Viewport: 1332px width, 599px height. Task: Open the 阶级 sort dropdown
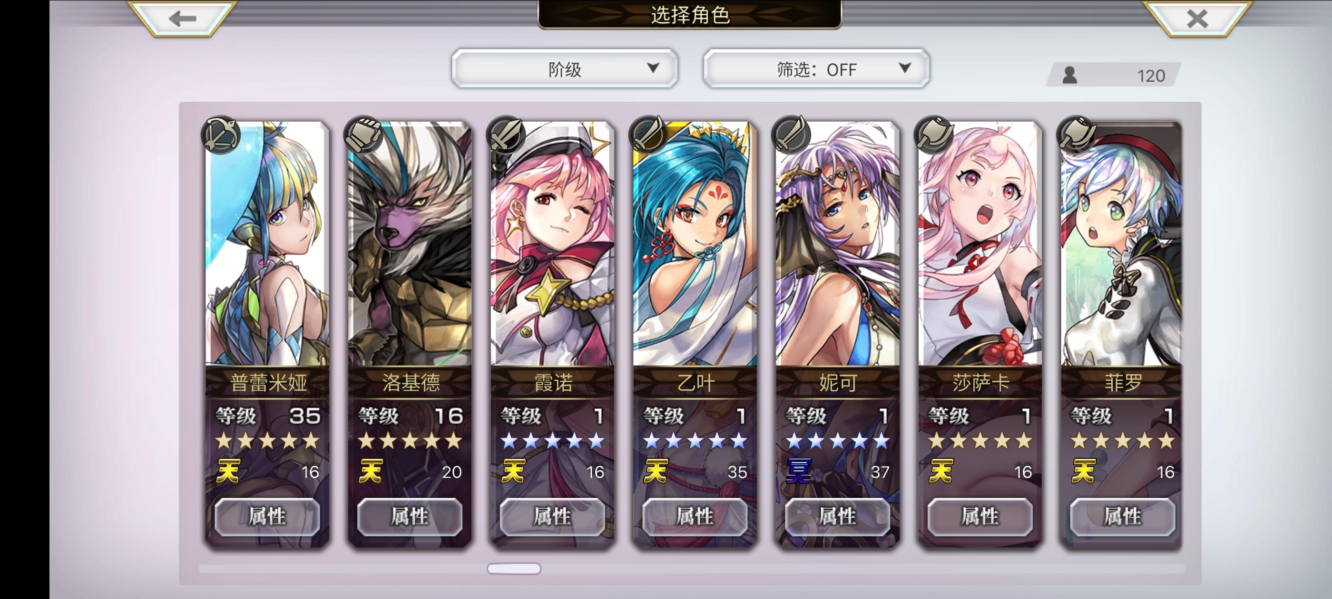[x=565, y=69]
